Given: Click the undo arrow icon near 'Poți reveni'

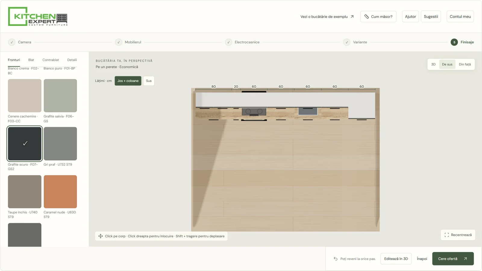Looking at the screenshot, I should [336, 259].
